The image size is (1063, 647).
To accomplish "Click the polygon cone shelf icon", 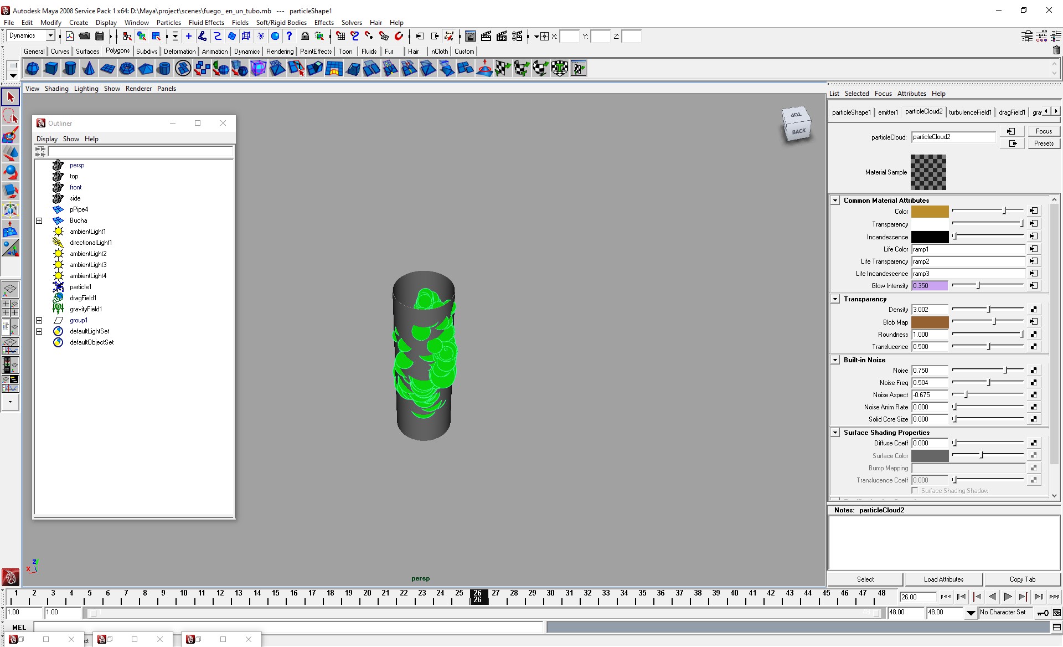I will pyautogui.click(x=89, y=69).
